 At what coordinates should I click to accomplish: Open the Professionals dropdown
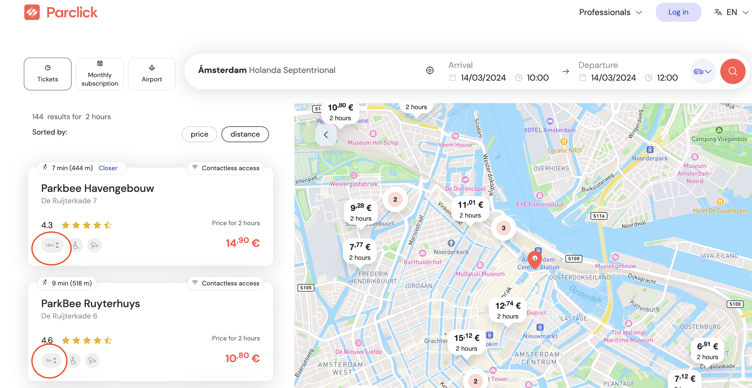tap(610, 12)
